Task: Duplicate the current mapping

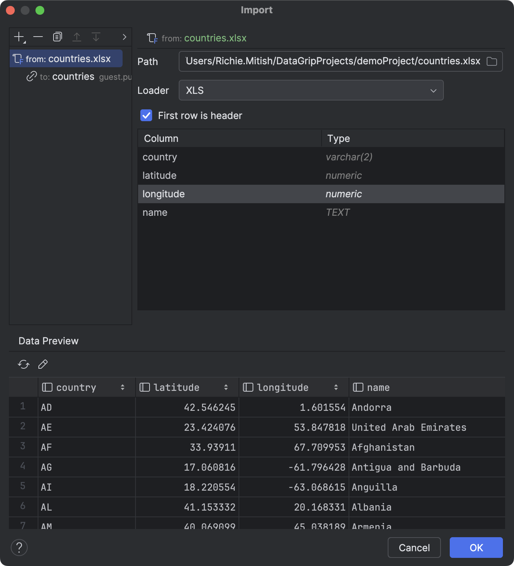Action: tap(57, 37)
